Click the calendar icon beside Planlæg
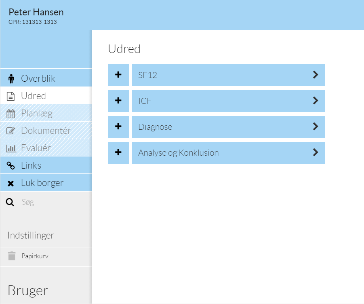This screenshot has height=304, width=364. tap(11, 114)
